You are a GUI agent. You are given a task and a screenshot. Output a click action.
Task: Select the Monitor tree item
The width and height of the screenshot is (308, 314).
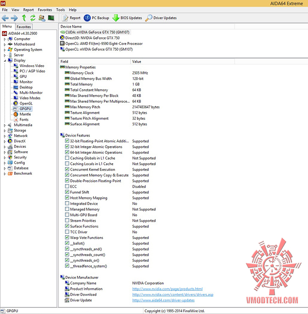(26, 82)
